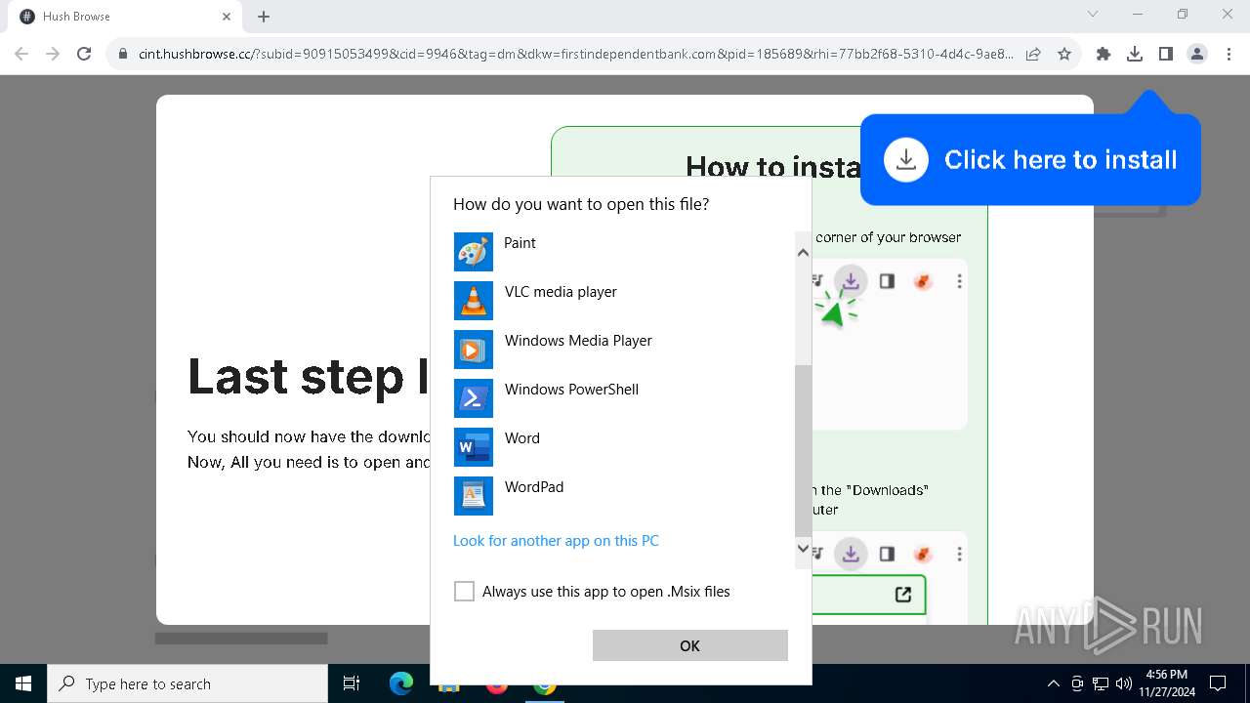Click scroll down arrow in app list
Screen dimensions: 1250x703
(x=803, y=549)
